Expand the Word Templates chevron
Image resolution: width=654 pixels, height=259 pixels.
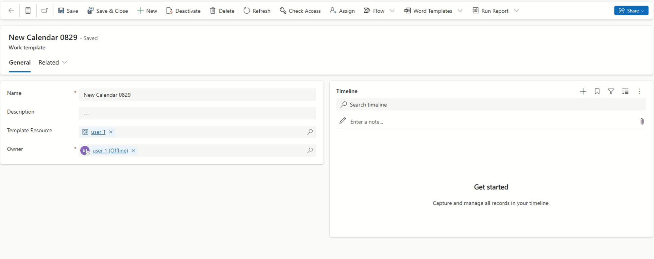click(x=460, y=11)
